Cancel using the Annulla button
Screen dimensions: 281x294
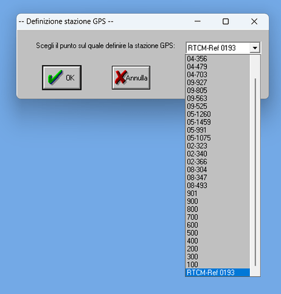(131, 78)
